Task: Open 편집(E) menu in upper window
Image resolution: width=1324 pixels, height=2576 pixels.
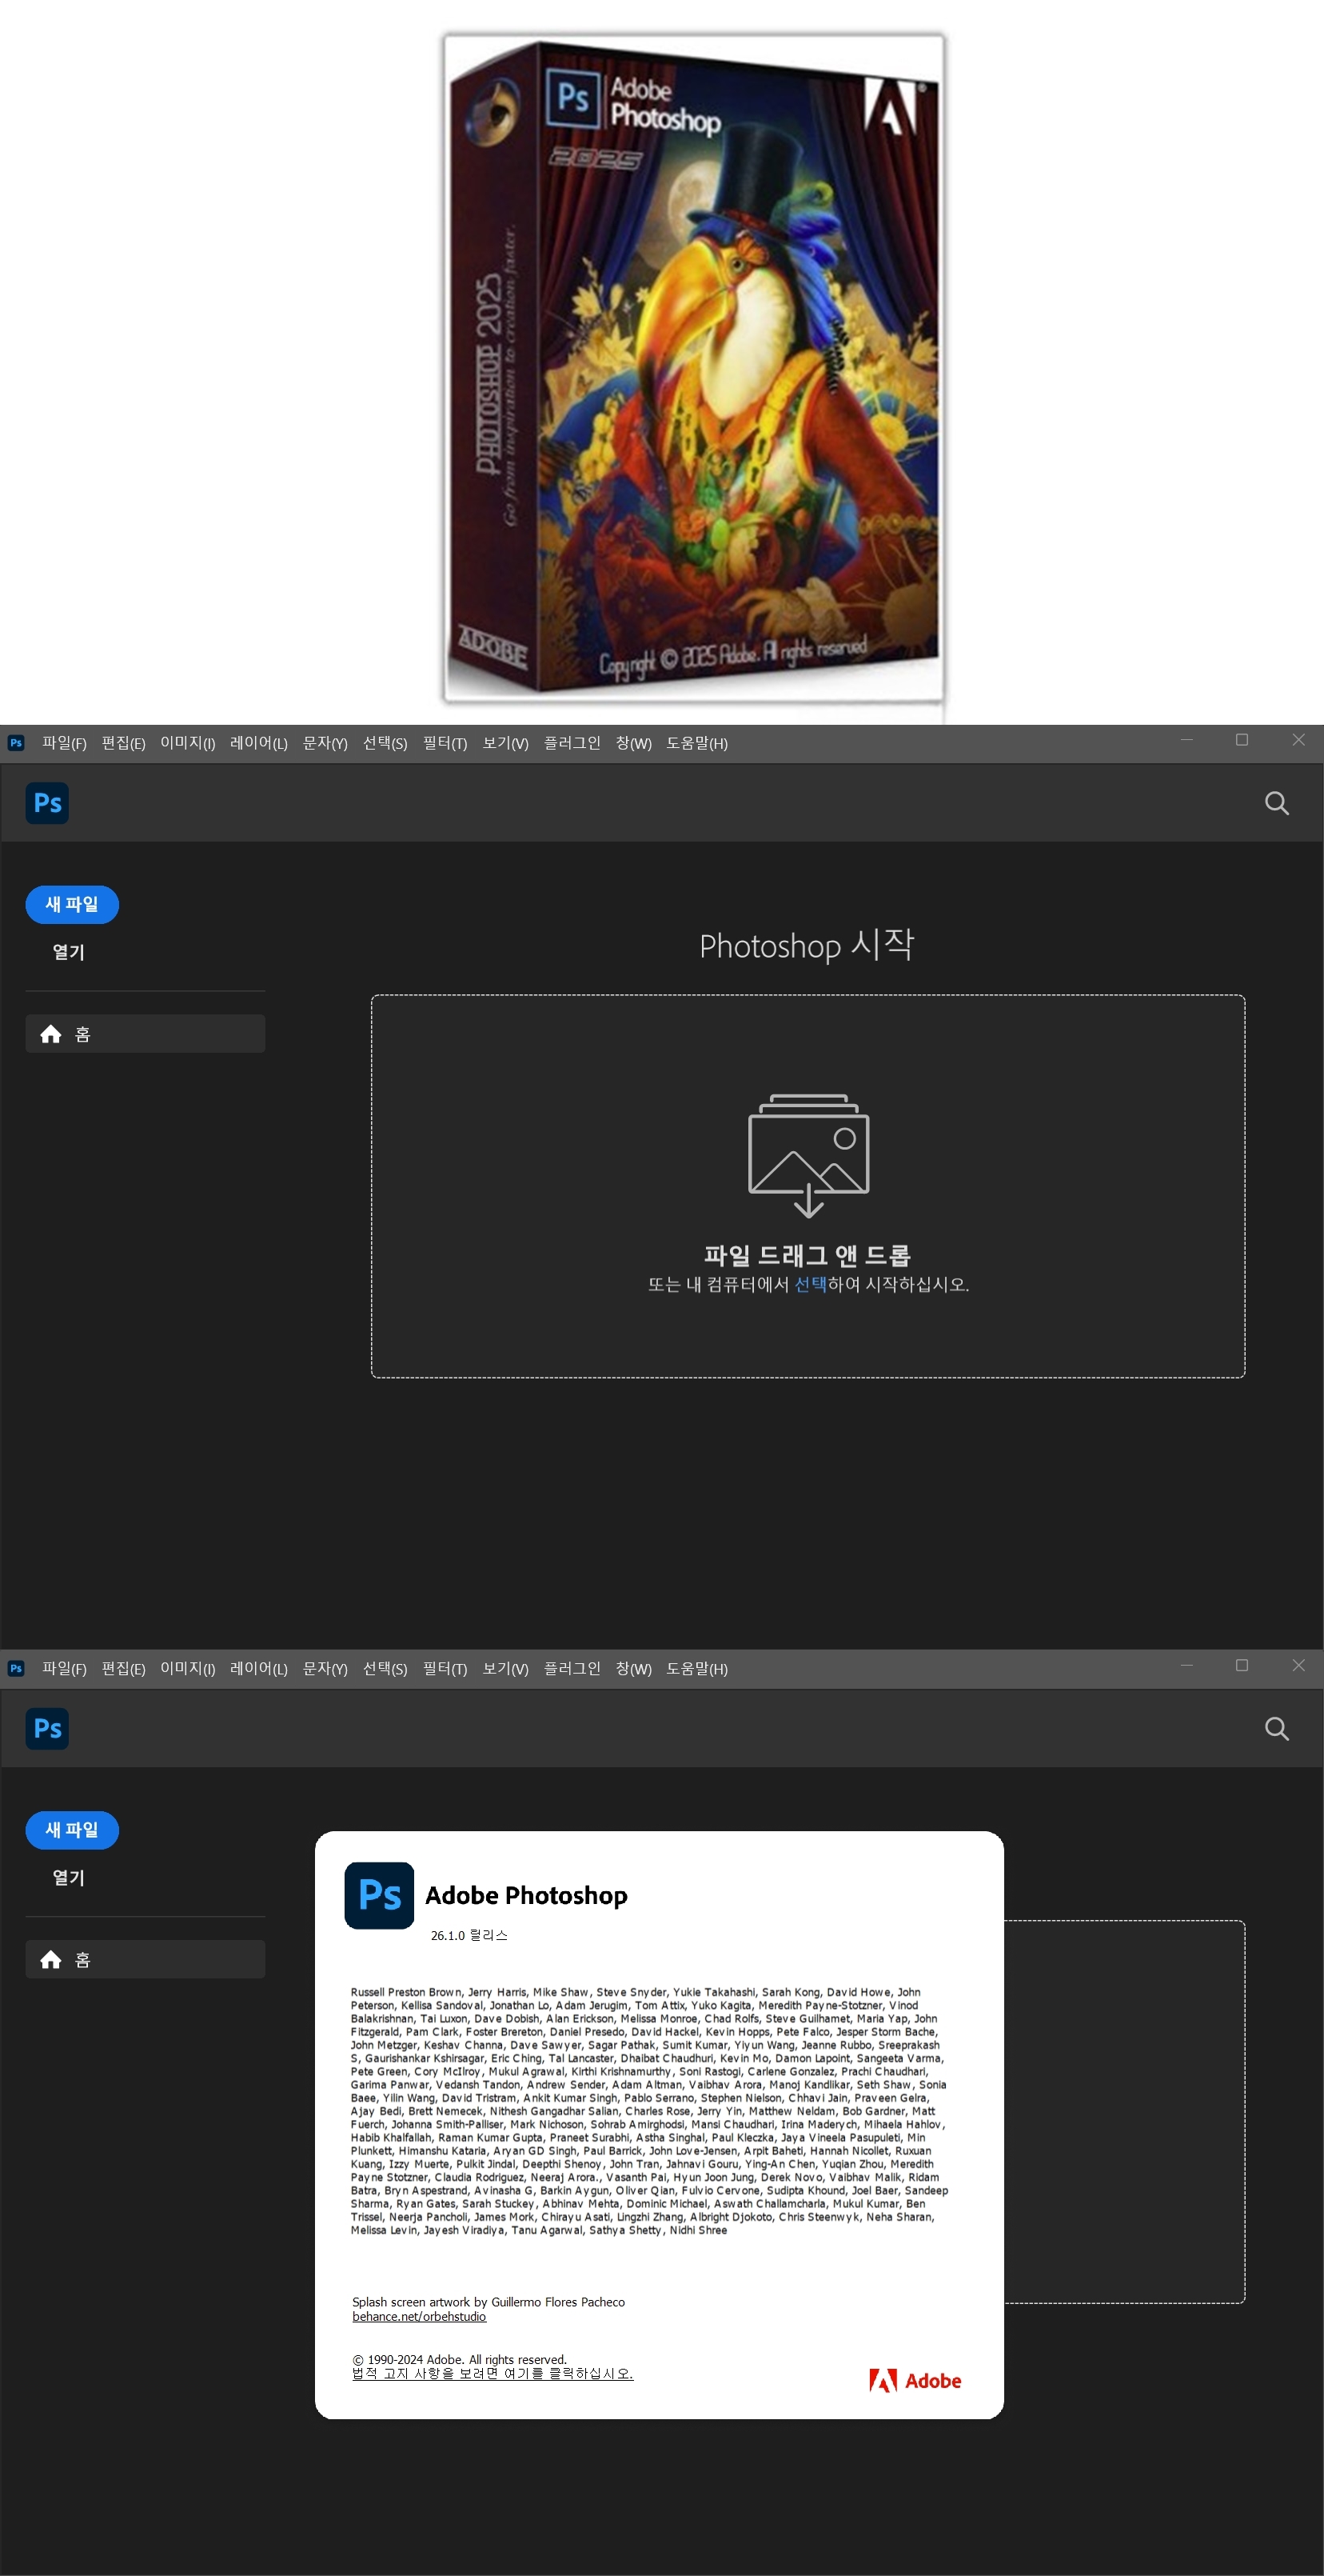Action: click(123, 743)
